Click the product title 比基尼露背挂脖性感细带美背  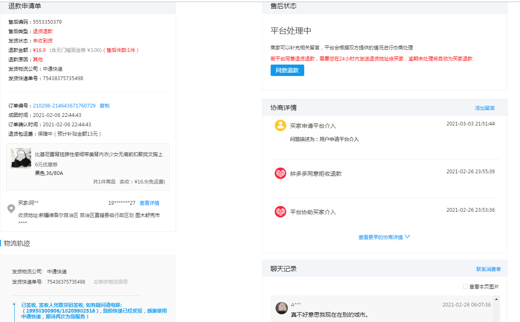pyautogui.click(x=99, y=154)
